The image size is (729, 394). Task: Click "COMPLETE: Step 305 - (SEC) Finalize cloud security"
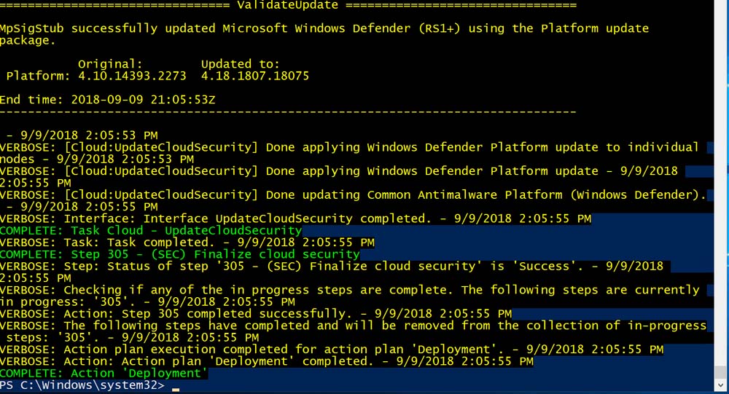point(180,254)
